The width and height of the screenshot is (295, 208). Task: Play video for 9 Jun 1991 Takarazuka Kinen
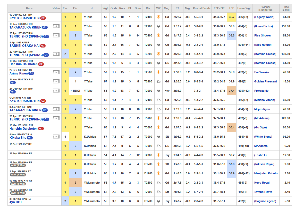tap(56, 109)
